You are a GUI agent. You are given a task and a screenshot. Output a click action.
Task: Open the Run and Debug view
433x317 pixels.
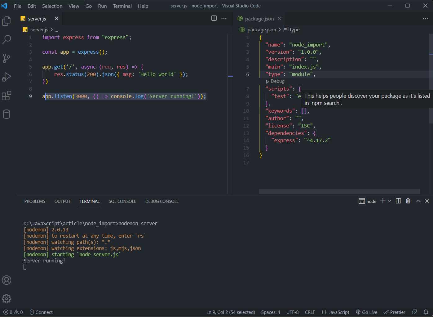[x=7, y=77]
